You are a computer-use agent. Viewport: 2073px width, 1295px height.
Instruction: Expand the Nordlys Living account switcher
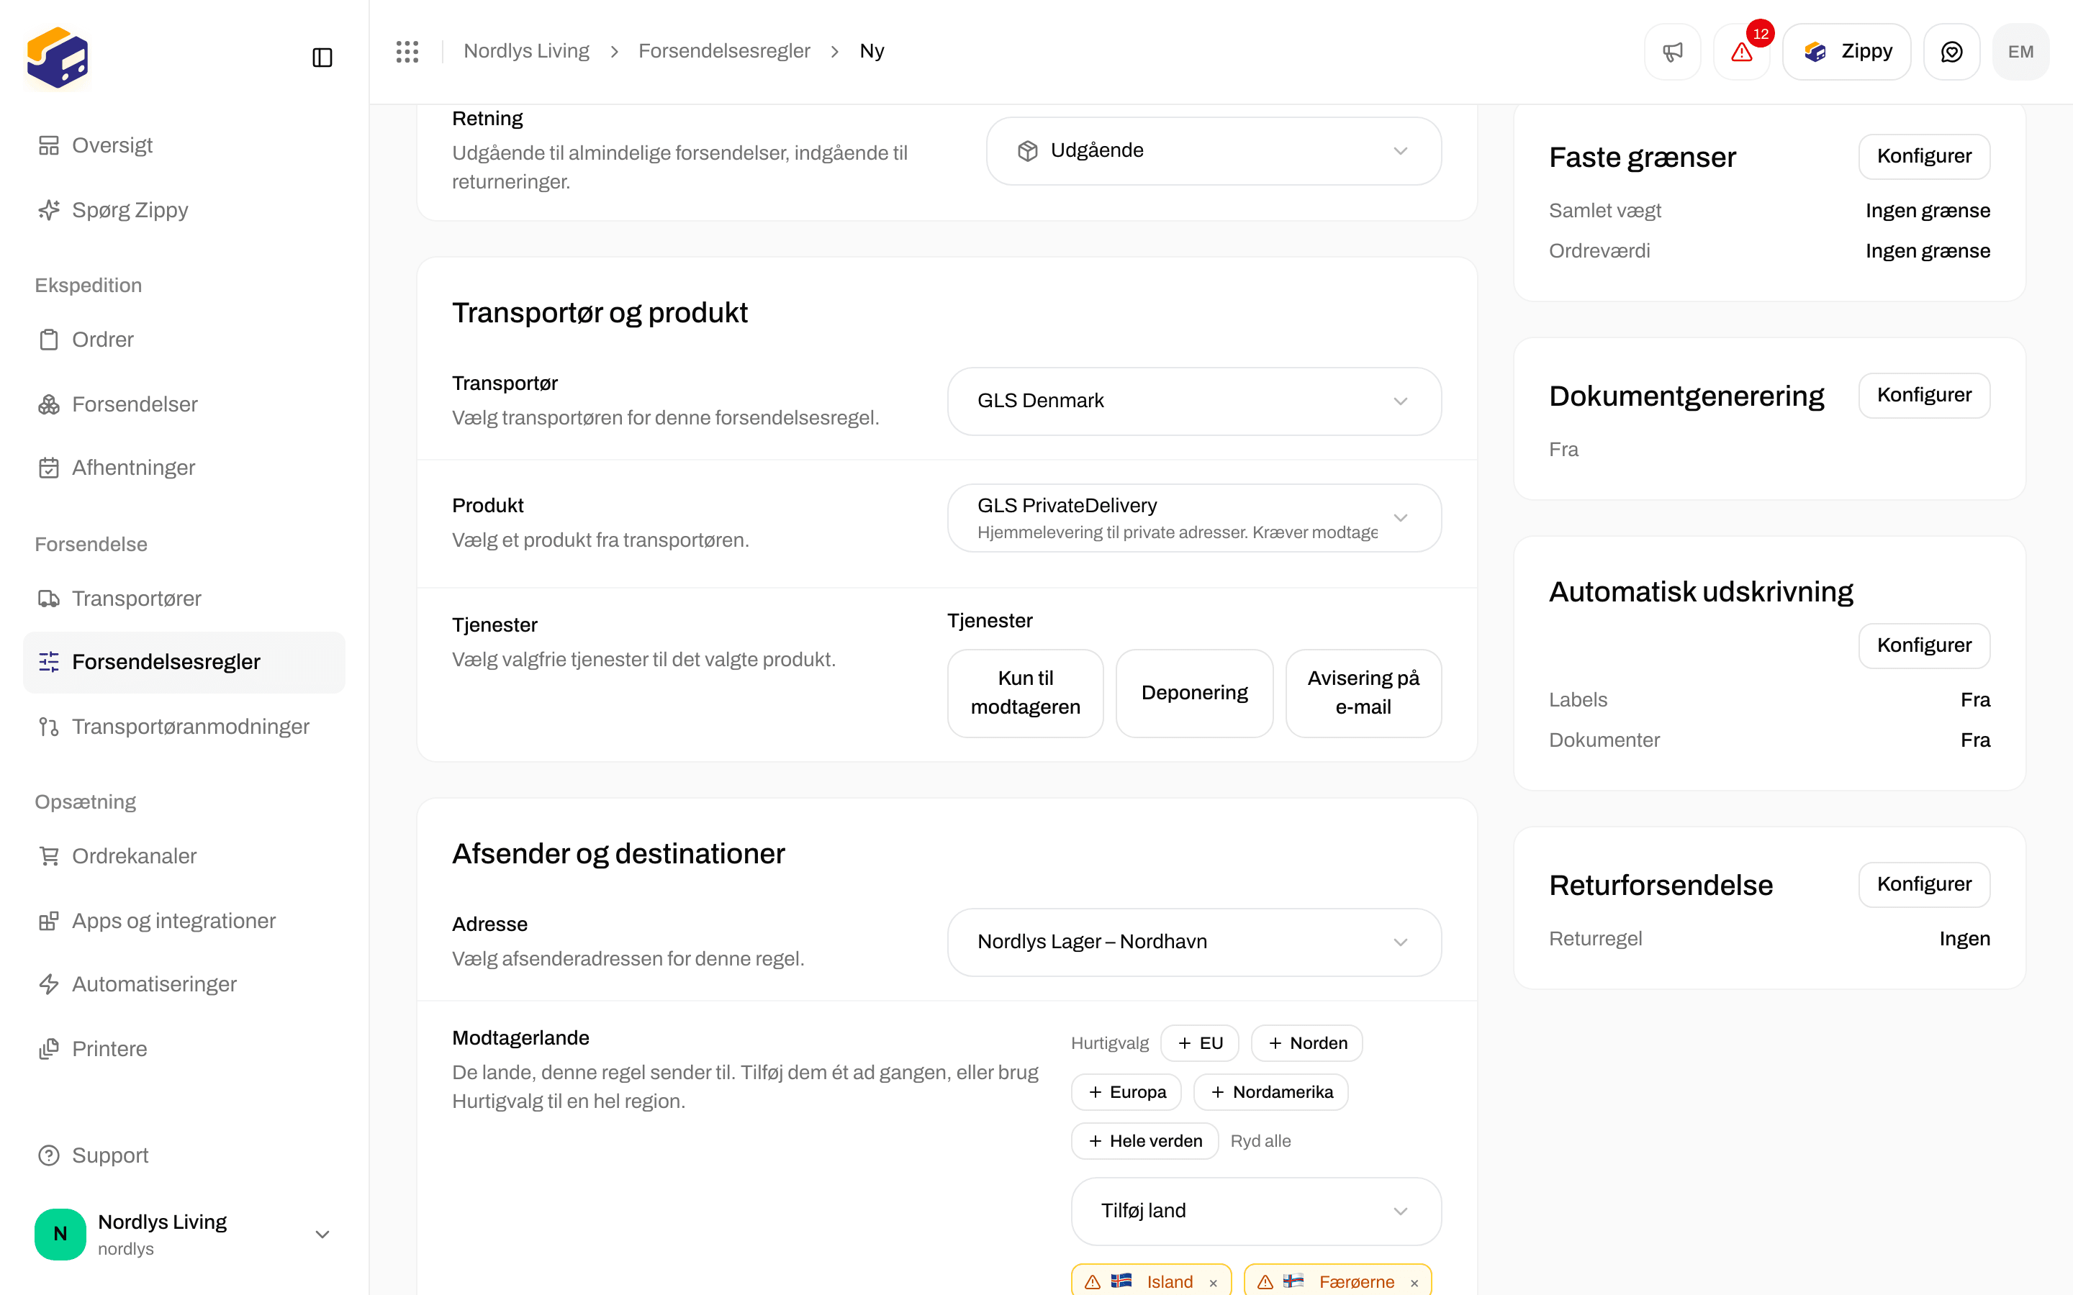[x=184, y=1234]
